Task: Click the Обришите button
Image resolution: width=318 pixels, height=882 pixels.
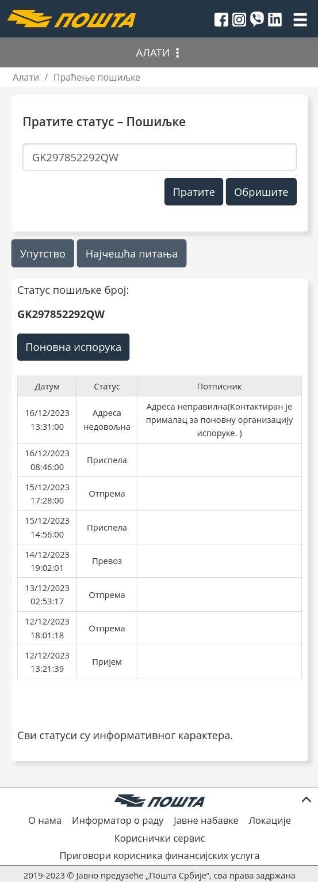Action: point(261,192)
